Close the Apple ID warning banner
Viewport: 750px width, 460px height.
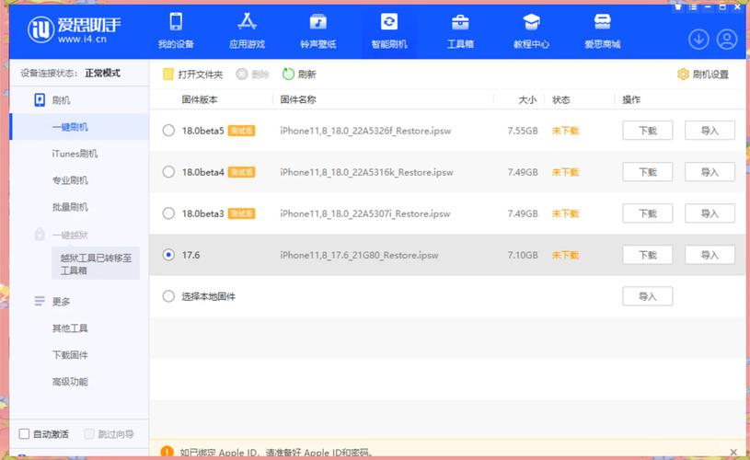pyautogui.click(x=733, y=452)
